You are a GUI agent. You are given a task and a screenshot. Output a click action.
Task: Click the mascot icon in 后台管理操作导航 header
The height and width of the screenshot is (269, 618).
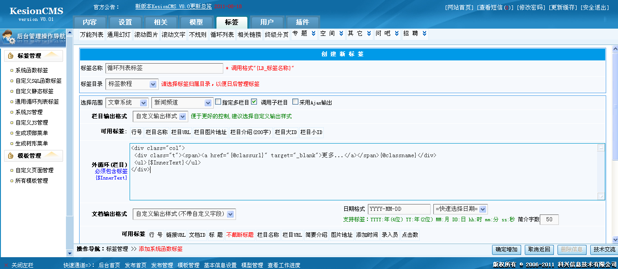(x=9, y=36)
